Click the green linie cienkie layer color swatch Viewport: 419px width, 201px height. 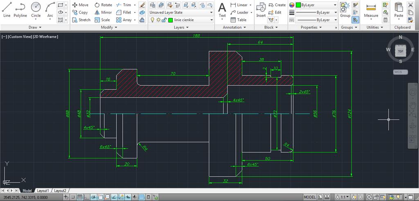click(171, 20)
